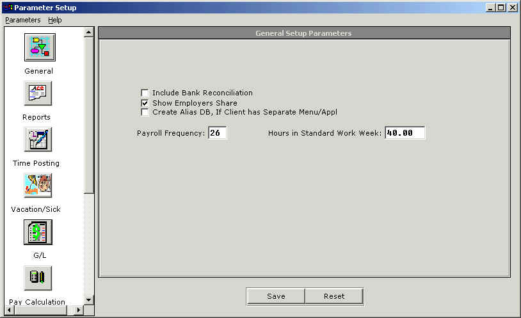Select the Vacation/Sick icon

tap(38, 186)
